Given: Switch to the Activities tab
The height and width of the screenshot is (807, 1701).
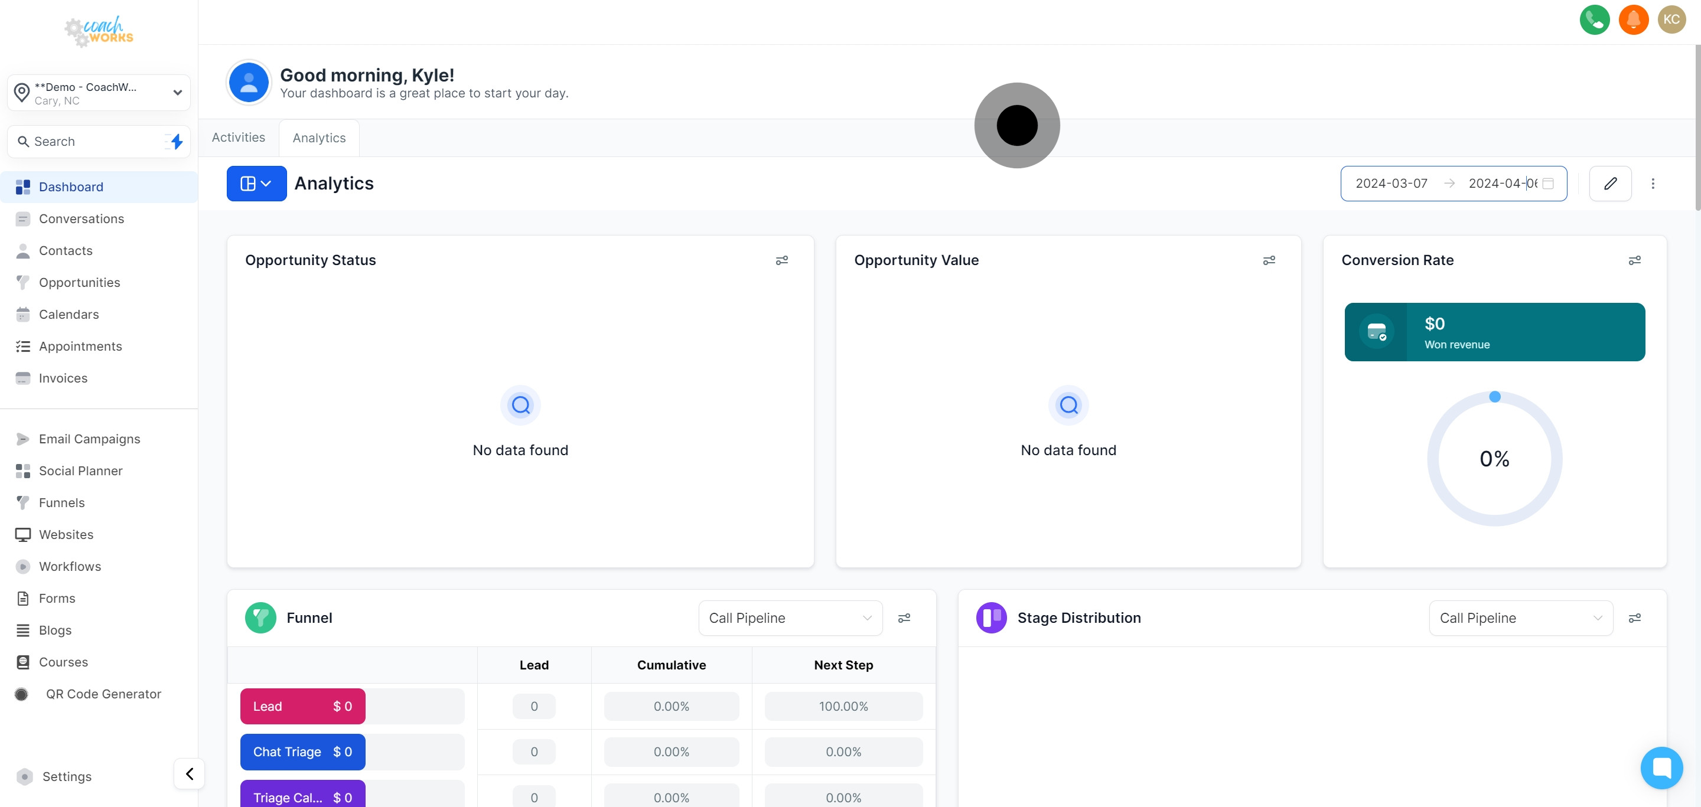Looking at the screenshot, I should tap(239, 137).
